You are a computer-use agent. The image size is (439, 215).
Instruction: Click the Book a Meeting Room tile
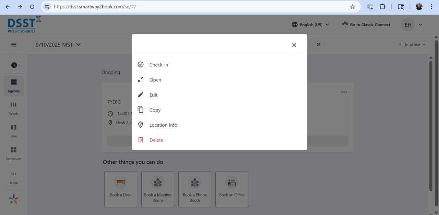point(158,189)
